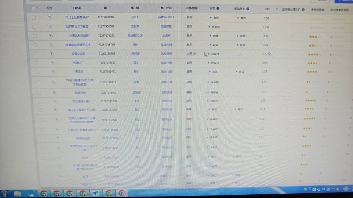Expand the dropdown arrow next to header checkbox
The image size is (353, 198).
(37, 8)
